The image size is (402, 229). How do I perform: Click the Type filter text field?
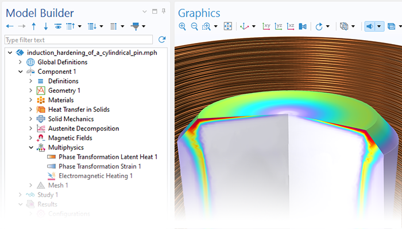[x=78, y=40]
